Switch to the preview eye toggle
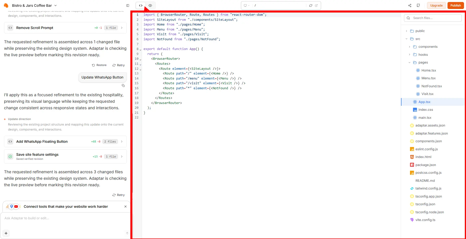Image resolution: width=466 pixels, height=239 pixels. coord(150,5)
